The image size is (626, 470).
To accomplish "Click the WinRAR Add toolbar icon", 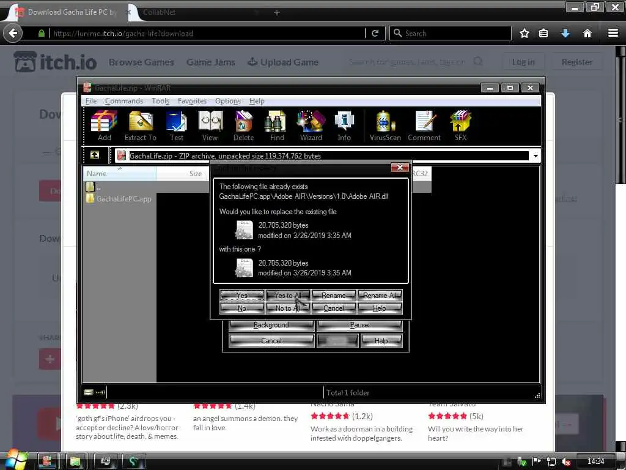I will [104, 126].
